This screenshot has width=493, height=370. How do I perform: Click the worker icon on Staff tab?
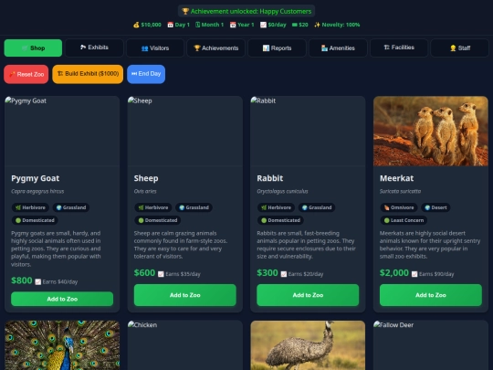[x=453, y=48]
